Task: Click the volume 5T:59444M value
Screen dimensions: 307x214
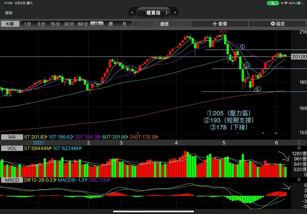Action: point(38,148)
